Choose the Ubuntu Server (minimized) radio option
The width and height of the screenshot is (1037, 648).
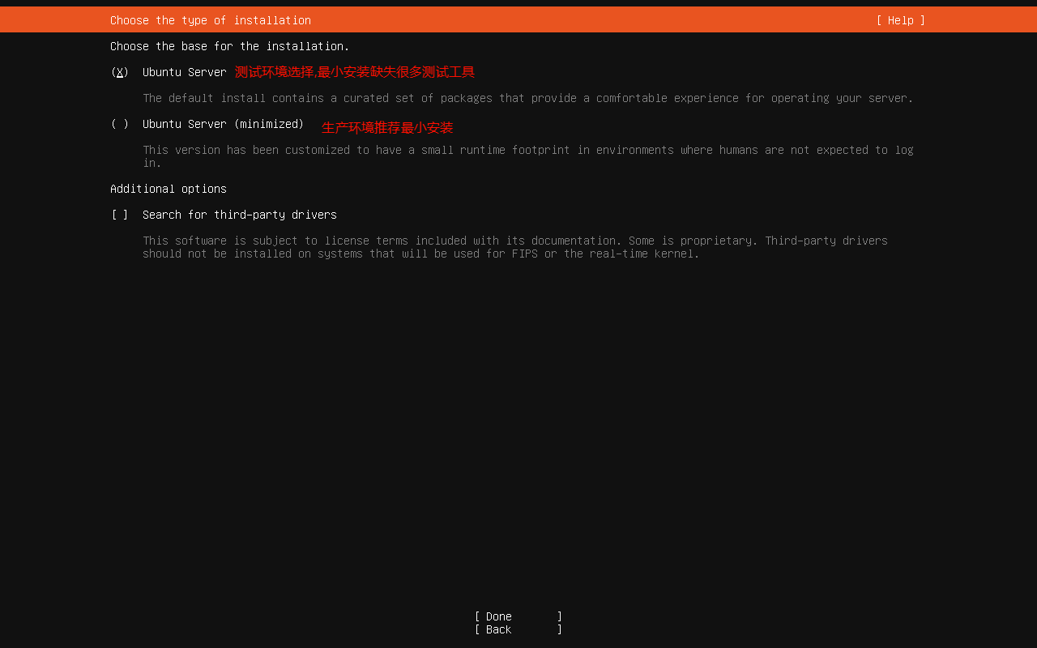click(120, 124)
